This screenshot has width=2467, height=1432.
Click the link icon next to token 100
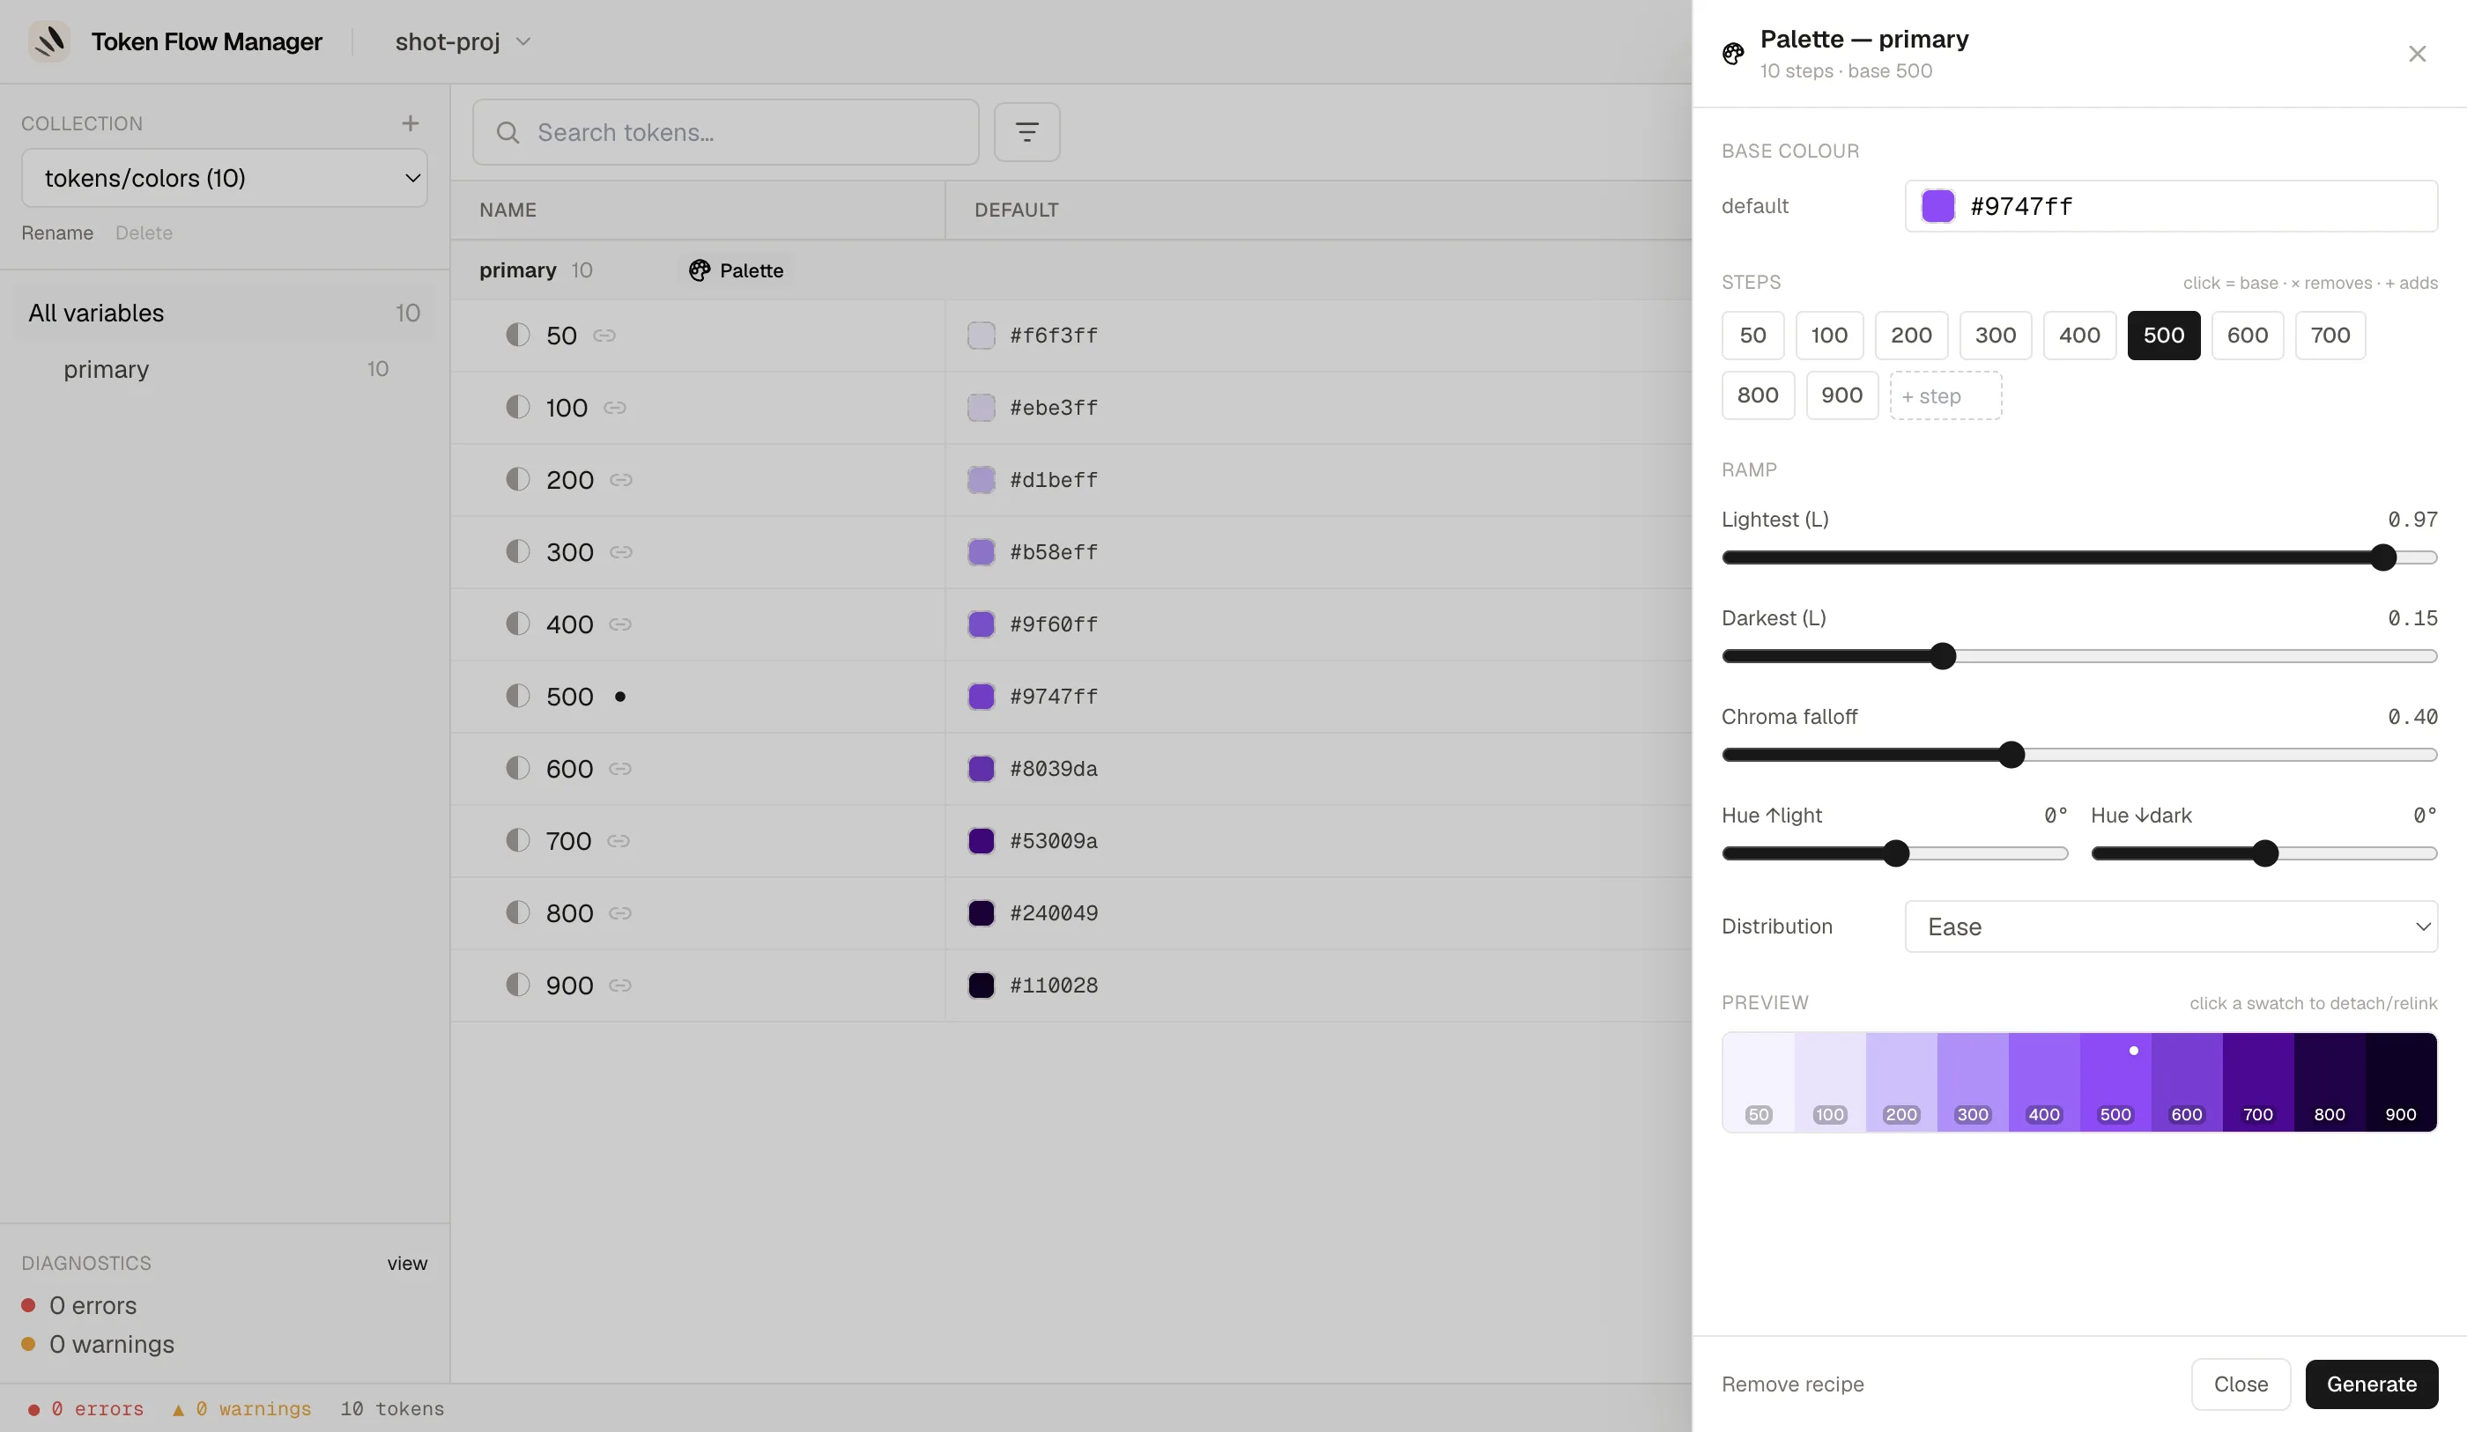(x=615, y=408)
